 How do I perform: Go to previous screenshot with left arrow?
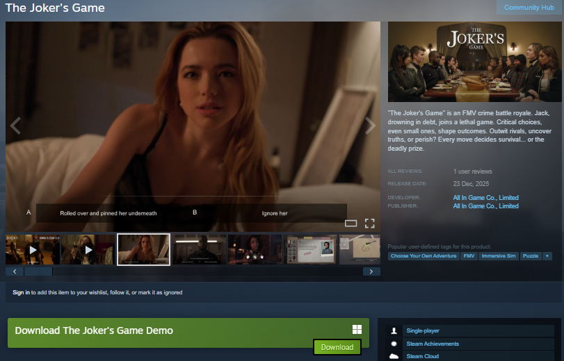coord(15,126)
